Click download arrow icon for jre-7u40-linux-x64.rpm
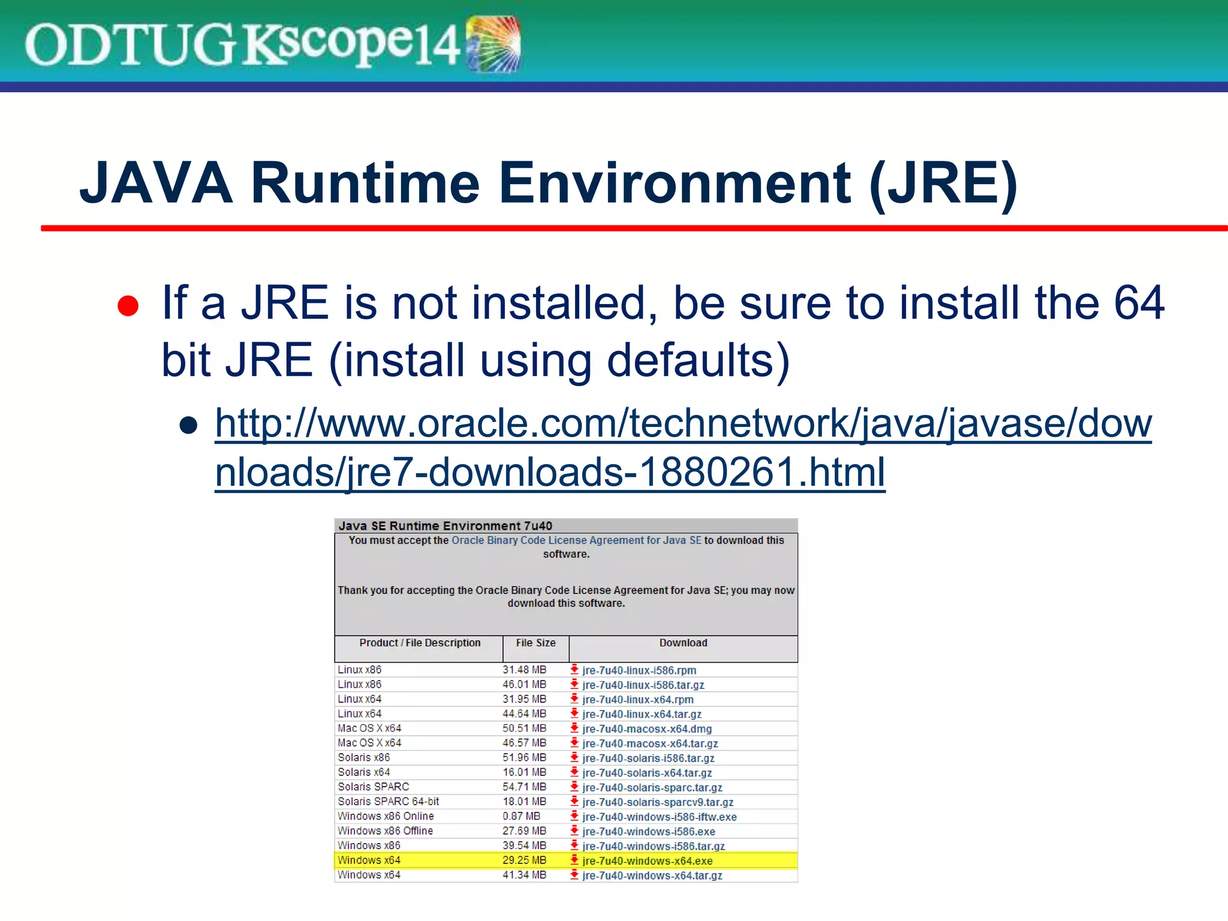The height and width of the screenshot is (921, 1228). click(574, 699)
